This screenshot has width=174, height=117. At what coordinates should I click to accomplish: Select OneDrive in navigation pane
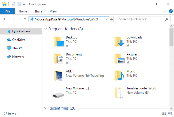click(x=19, y=40)
